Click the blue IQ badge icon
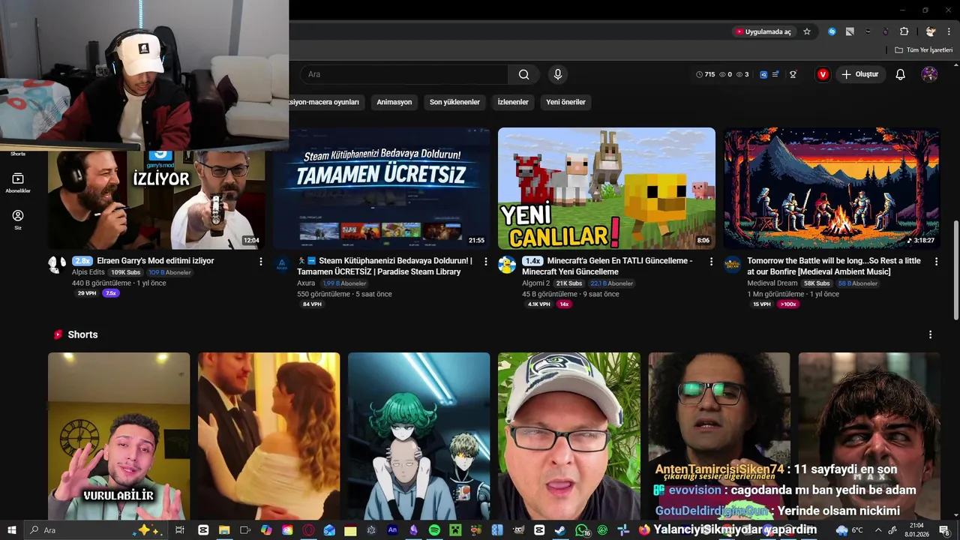The image size is (960, 540). [764, 74]
